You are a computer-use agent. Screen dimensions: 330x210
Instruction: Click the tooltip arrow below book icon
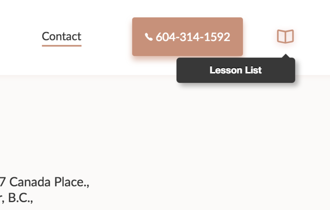(286, 56)
